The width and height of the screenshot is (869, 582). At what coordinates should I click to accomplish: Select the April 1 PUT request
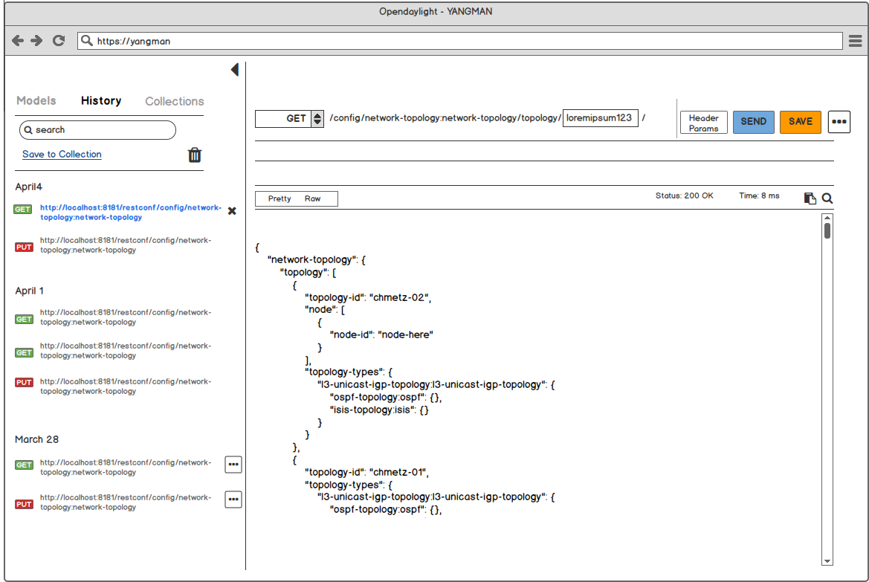(125, 387)
